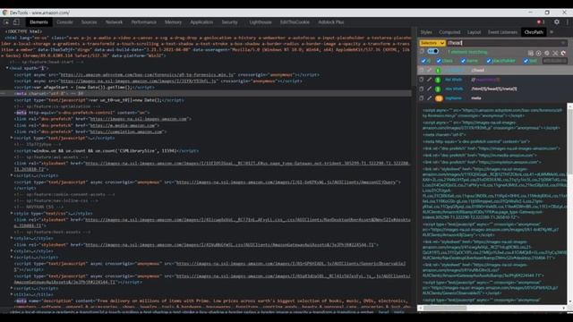Image resolution: width=573 pixels, height=322 pixels.
Task: Switch to the Sources tab
Action: click(89, 22)
